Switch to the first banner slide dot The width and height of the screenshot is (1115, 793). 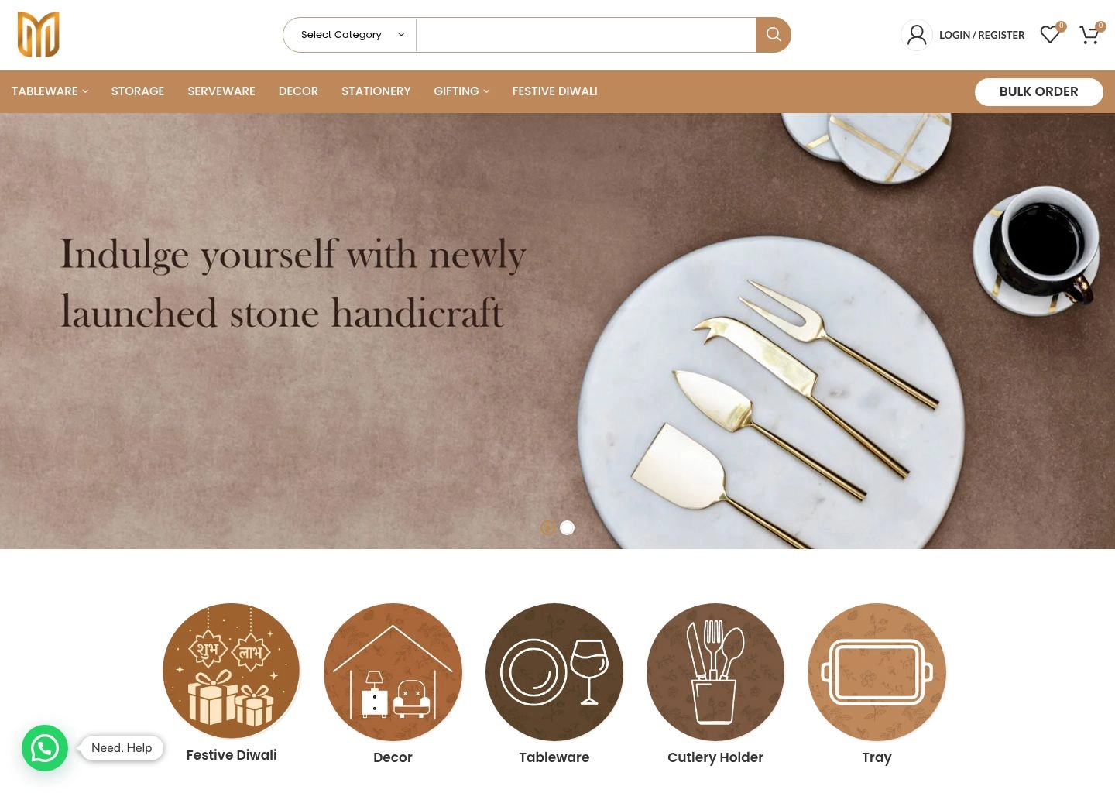[x=547, y=528]
